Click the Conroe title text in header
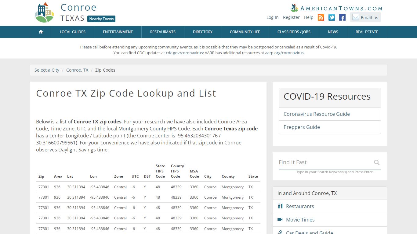Image resolution: width=417 pixels, height=234 pixels. [78, 7]
